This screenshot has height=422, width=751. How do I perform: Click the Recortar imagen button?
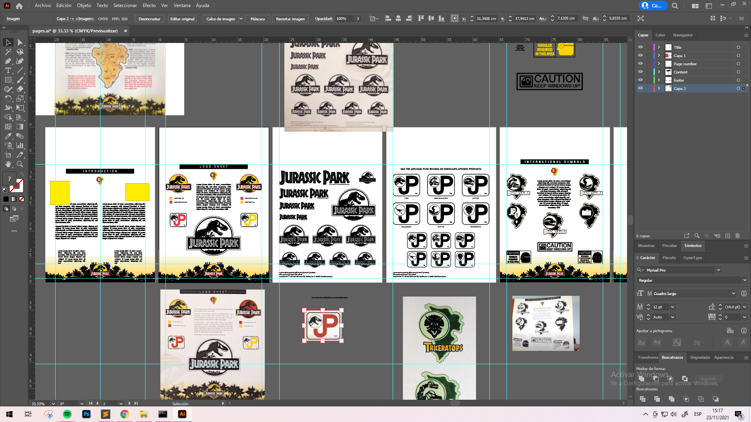tap(290, 19)
